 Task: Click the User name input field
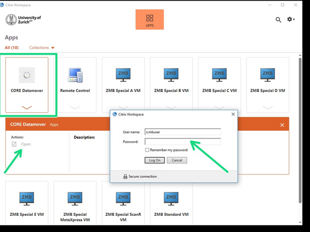point(183,132)
